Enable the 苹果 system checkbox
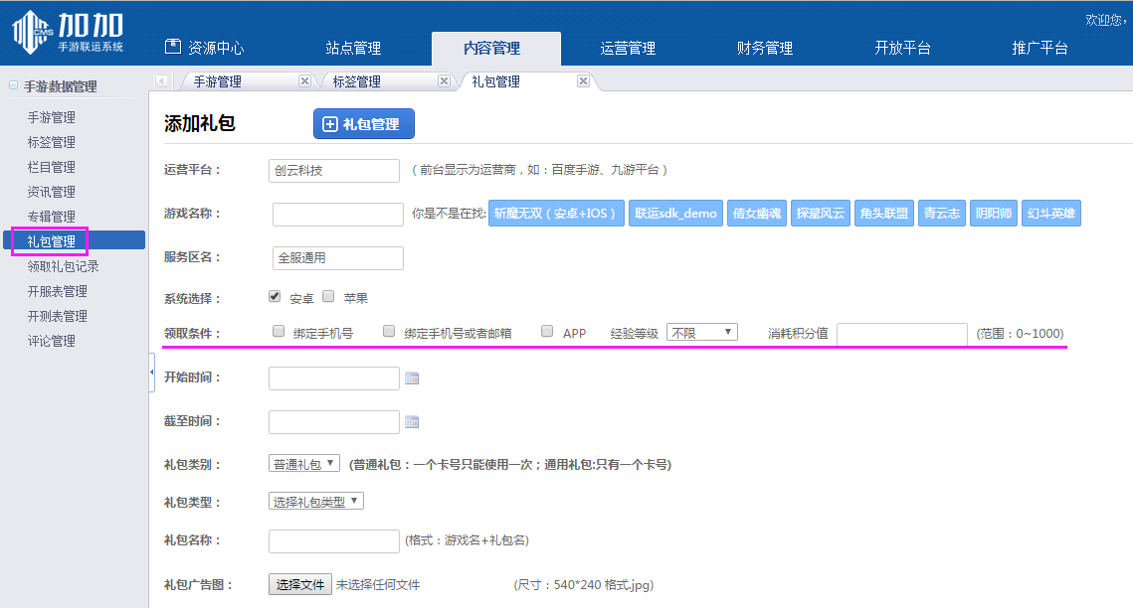Viewport: 1133px width, 608px height. click(327, 295)
